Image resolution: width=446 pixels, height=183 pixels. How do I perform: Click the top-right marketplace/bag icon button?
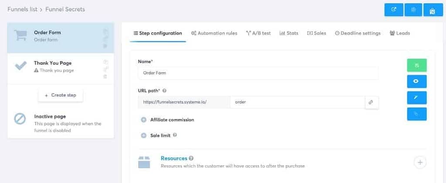tap(433, 10)
